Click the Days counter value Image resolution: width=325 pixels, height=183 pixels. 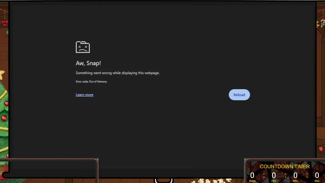(252, 175)
